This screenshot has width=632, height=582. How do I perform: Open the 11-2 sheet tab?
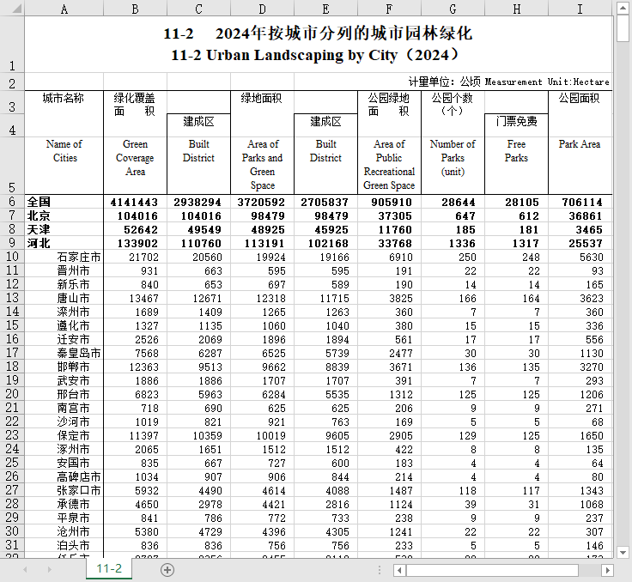pyautogui.click(x=109, y=569)
